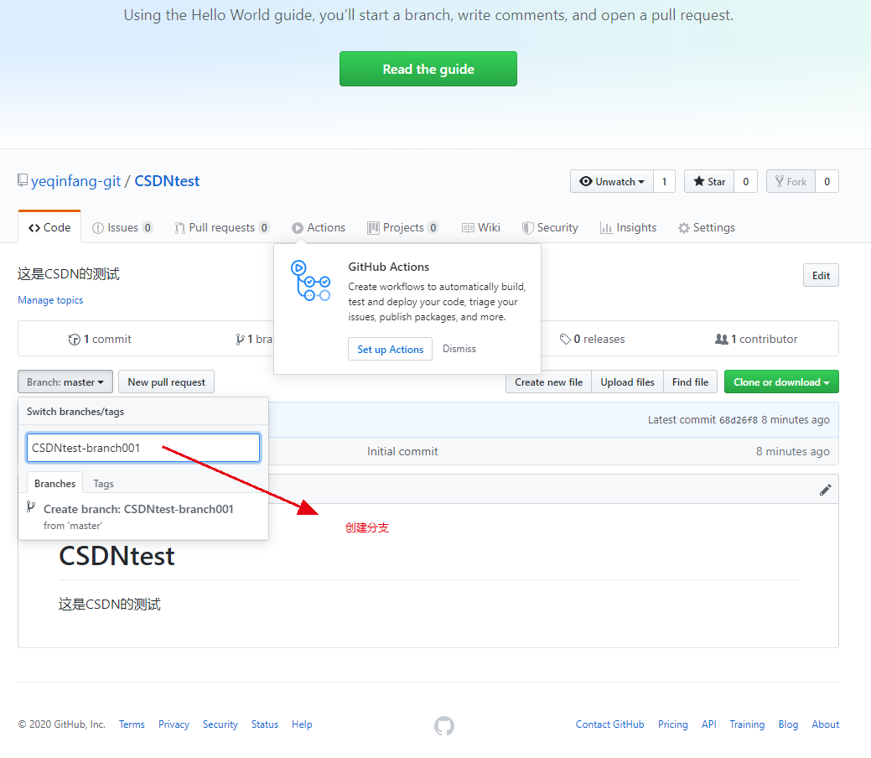Viewport: 871px width, 758px height.
Task: Open the Pricing footer link
Action: pos(672,724)
